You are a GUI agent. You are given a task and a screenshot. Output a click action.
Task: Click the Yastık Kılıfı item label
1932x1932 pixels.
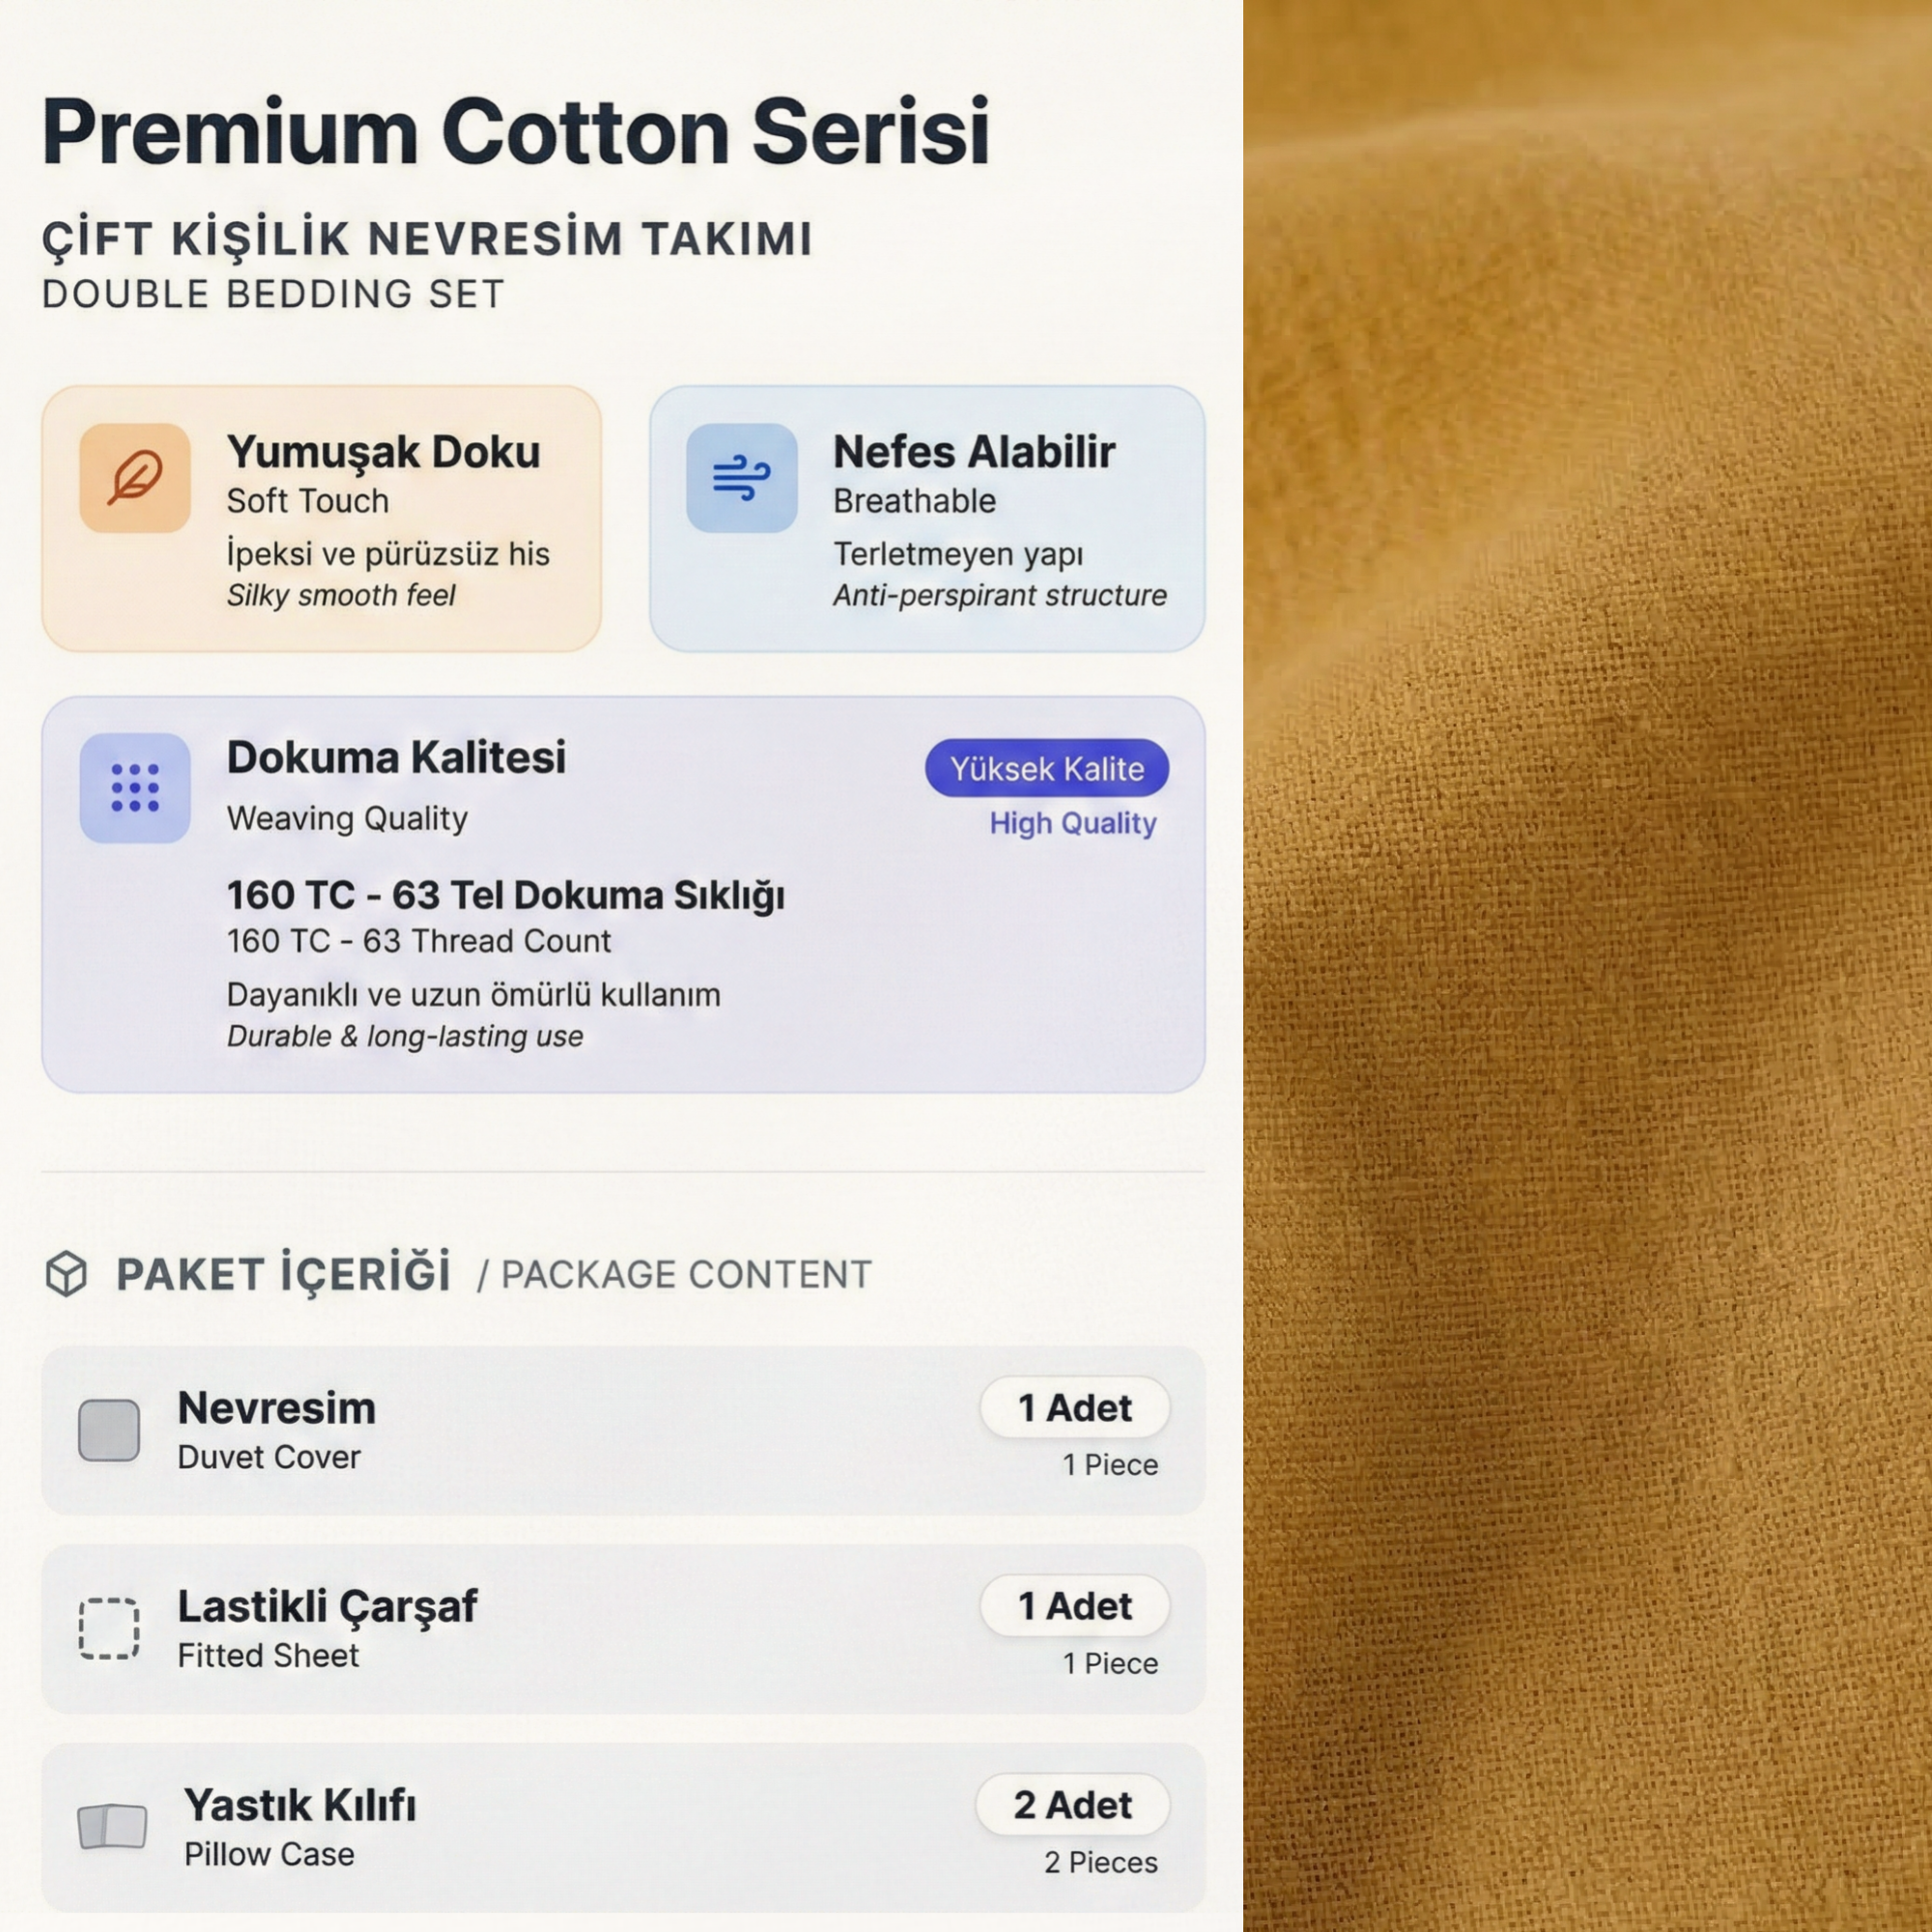(300, 1805)
